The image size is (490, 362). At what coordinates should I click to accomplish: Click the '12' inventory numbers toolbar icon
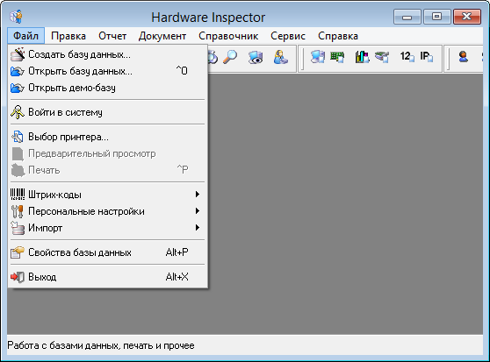click(407, 57)
